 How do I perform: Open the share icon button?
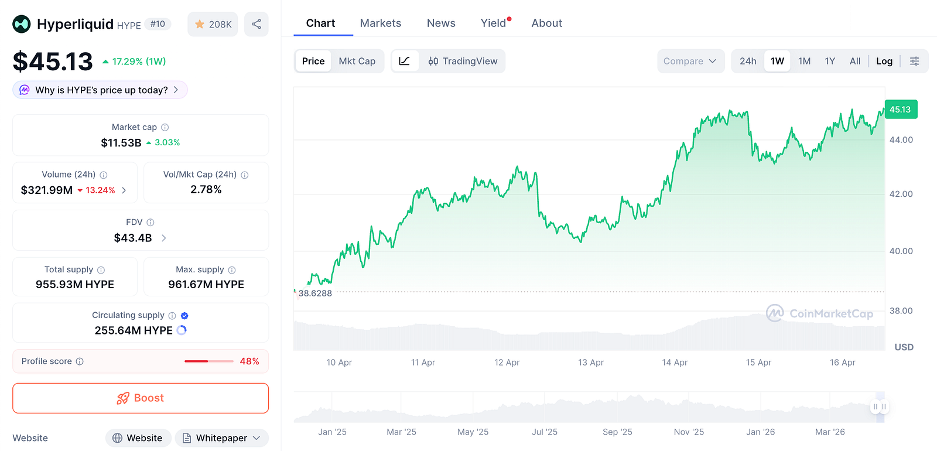coord(257,24)
